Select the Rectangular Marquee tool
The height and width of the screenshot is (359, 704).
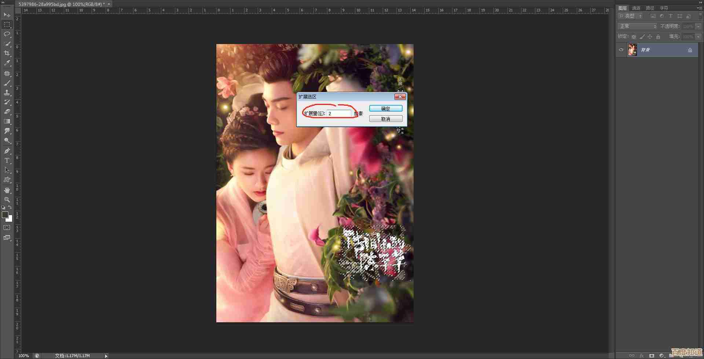[7, 25]
